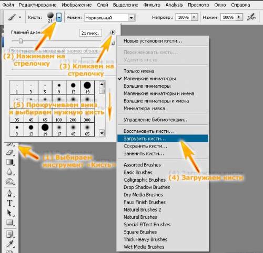Open the Редактирование menu
This screenshot has height=253, width=263.
(x=38, y=5)
